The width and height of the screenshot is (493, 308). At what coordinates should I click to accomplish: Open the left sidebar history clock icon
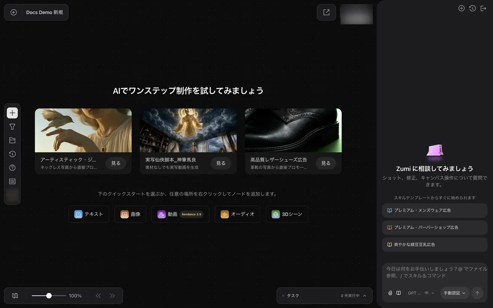[x=12, y=154]
